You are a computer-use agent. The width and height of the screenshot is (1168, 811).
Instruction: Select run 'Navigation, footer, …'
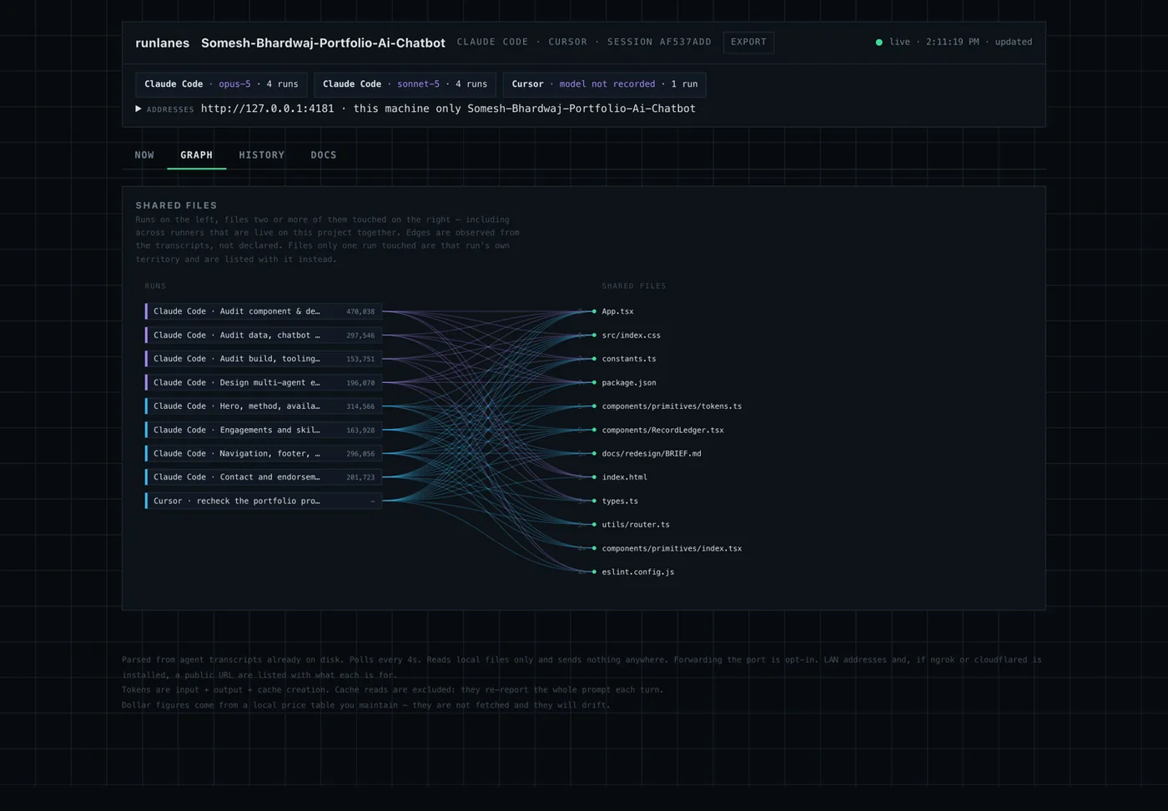point(264,454)
